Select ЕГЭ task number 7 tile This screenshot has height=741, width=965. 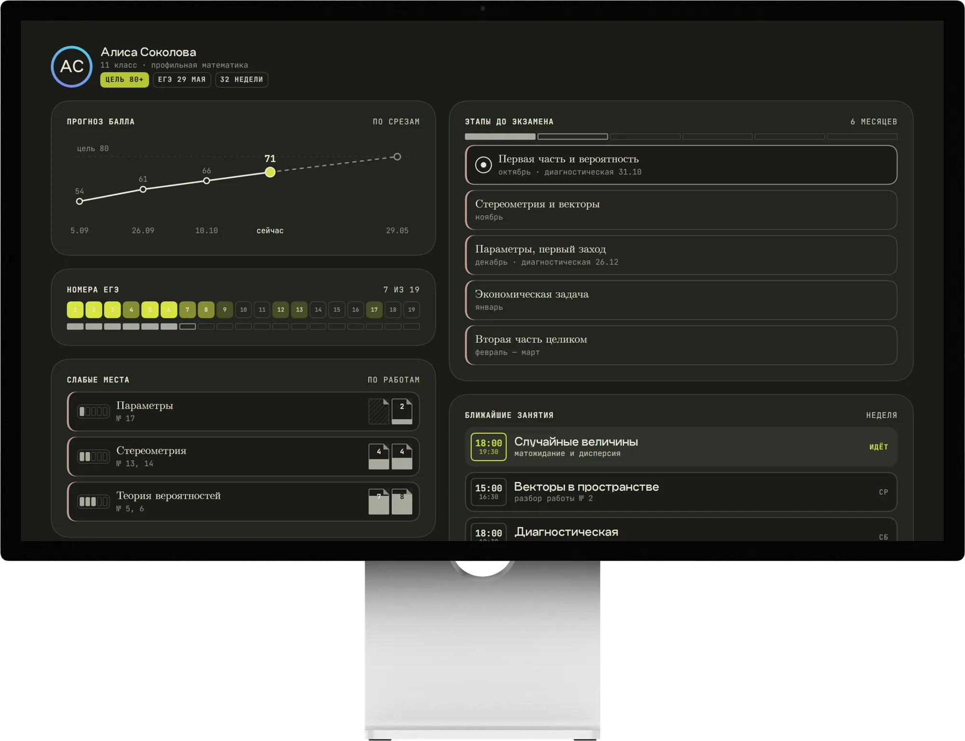[187, 310]
